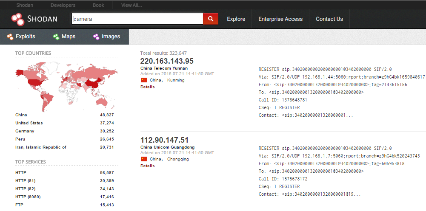Switch to the Maps tab
The image size is (426, 211).
(64, 37)
